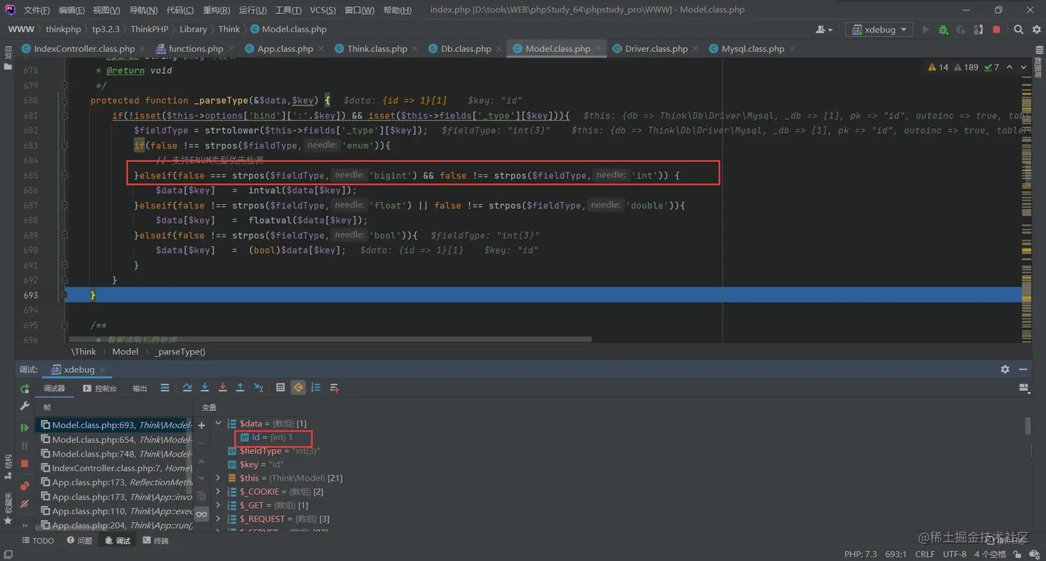Expand the $_REQUEST variable node
Viewport: 1046px width, 561px height.
coord(219,519)
